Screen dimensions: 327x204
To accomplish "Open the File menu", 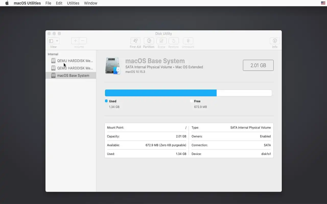I will tap(48, 3).
